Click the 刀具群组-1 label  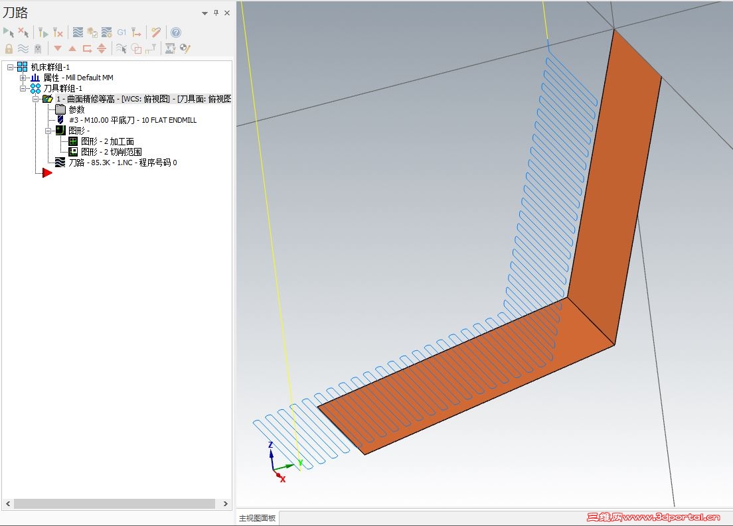point(62,88)
